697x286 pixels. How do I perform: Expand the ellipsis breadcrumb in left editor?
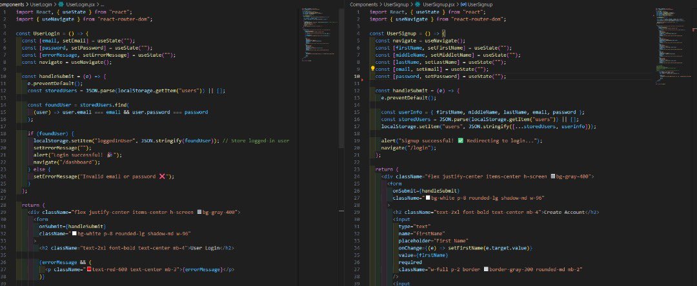point(102,4)
